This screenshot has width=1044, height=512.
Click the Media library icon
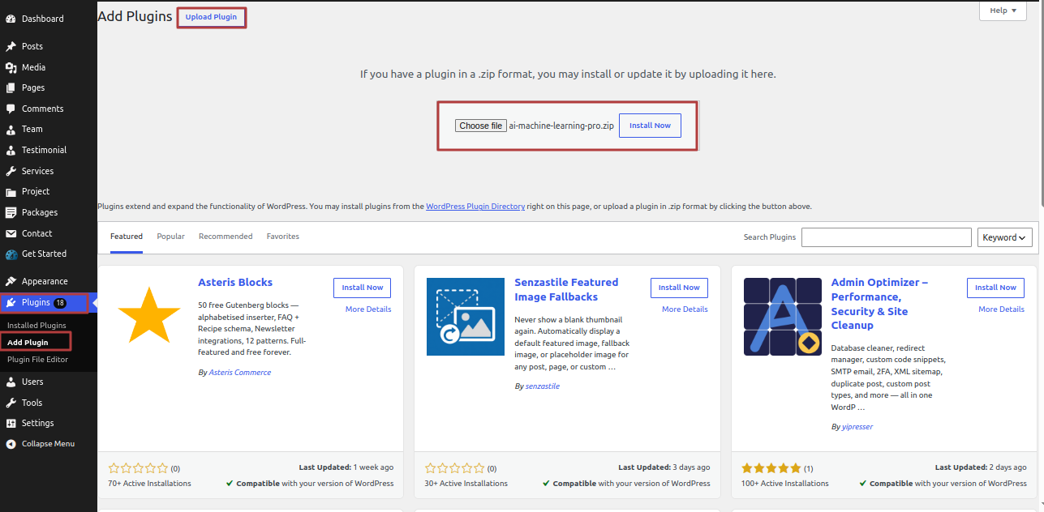(11, 67)
